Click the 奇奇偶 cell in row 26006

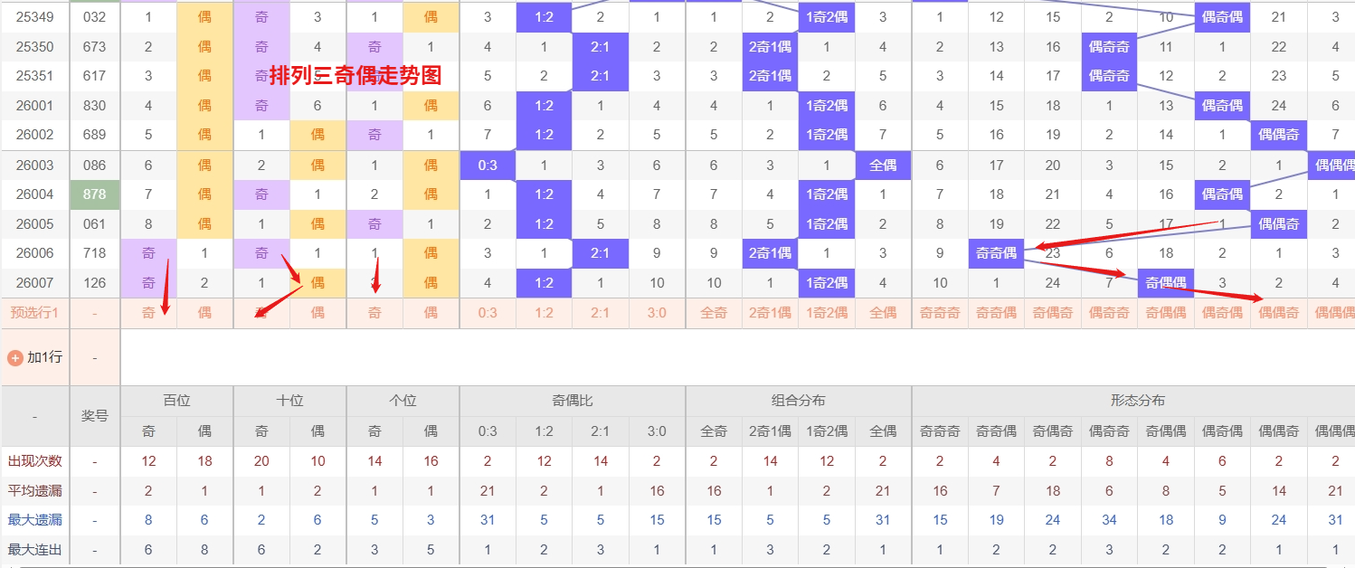point(996,253)
